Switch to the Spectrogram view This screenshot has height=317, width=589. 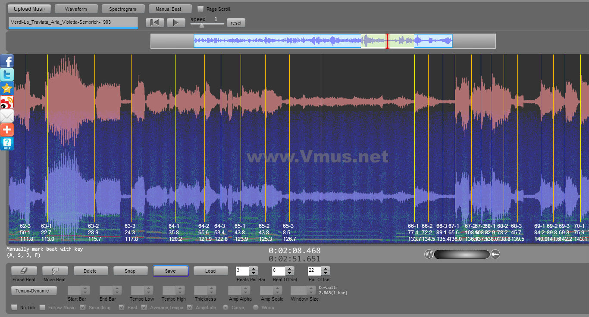(x=122, y=9)
